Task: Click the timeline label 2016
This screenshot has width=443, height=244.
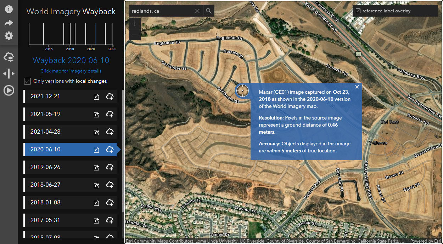Action: (x=49, y=49)
